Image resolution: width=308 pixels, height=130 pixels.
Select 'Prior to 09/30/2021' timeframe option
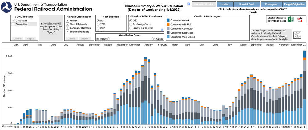[131, 28]
